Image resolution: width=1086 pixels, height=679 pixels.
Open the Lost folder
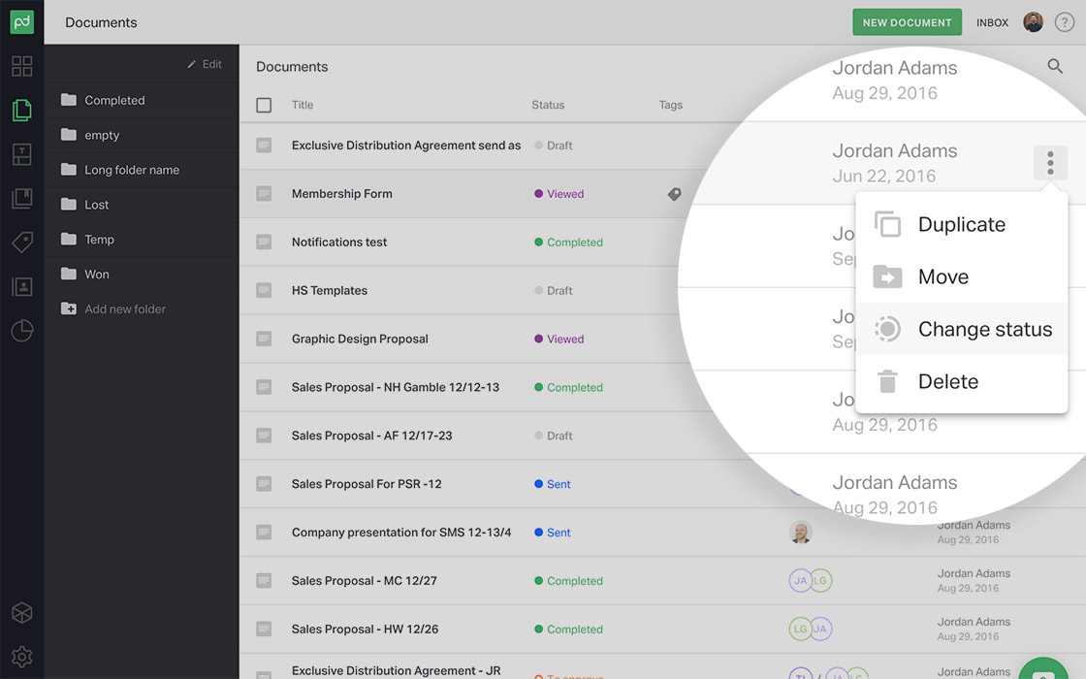(142, 205)
